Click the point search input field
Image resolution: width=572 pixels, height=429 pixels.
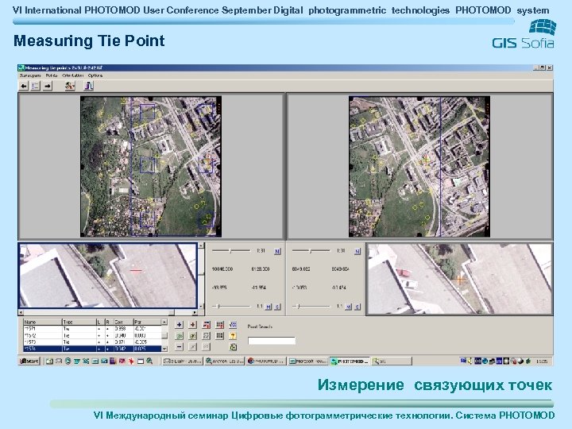pos(272,341)
